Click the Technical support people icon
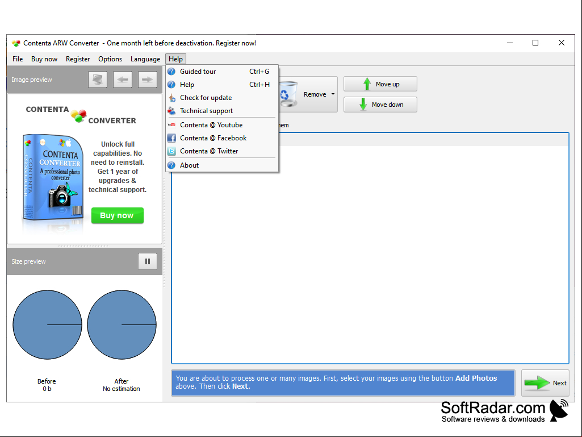 171,111
